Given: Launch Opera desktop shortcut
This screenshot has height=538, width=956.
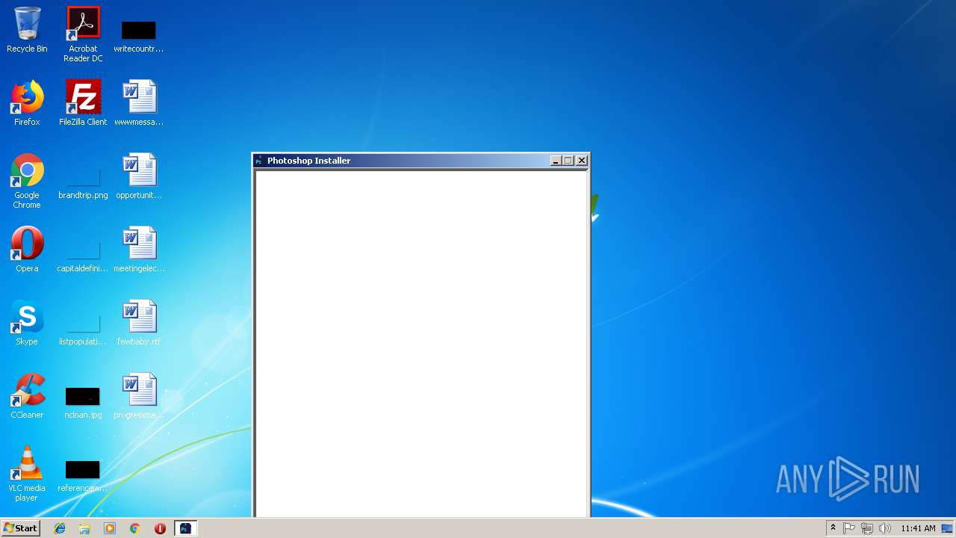Looking at the screenshot, I should 27,250.
